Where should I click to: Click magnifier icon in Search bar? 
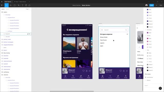[126, 30]
